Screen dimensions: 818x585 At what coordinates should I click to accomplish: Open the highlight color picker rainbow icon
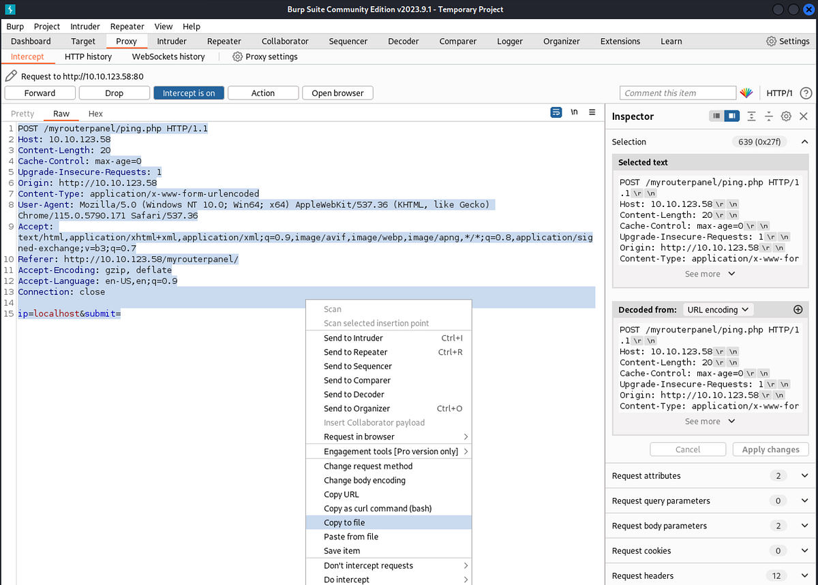pos(746,93)
